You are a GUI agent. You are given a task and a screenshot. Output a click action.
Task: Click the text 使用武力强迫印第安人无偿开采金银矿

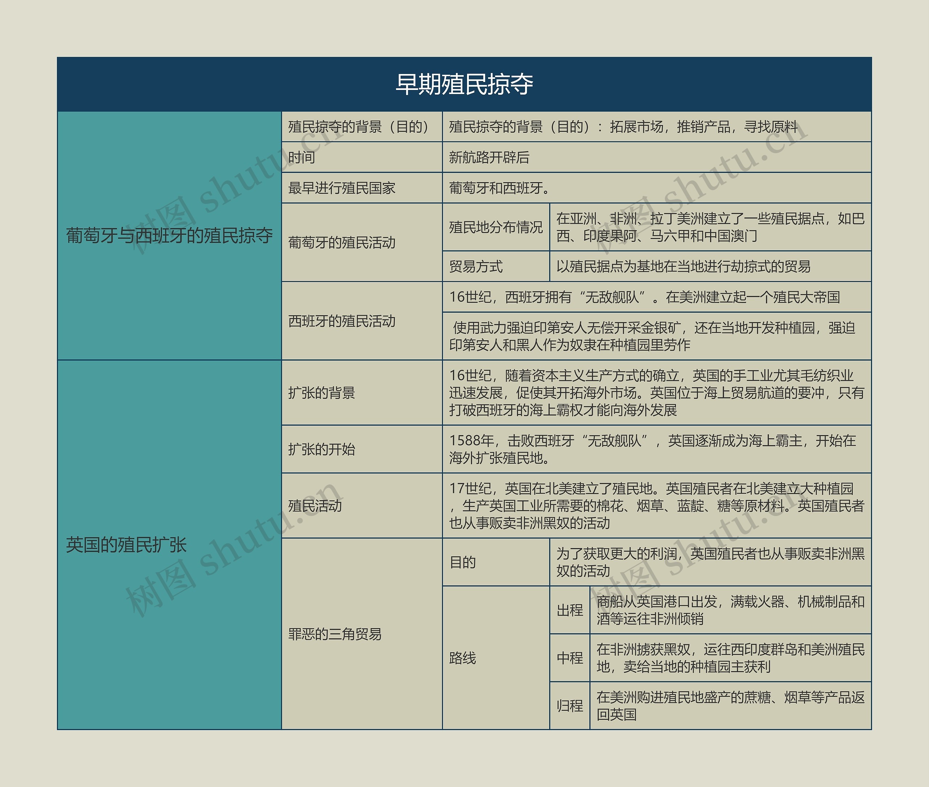pos(567,328)
